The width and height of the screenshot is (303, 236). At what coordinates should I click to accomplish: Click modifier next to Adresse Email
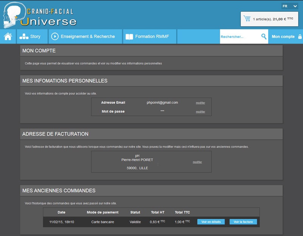coord(200,103)
